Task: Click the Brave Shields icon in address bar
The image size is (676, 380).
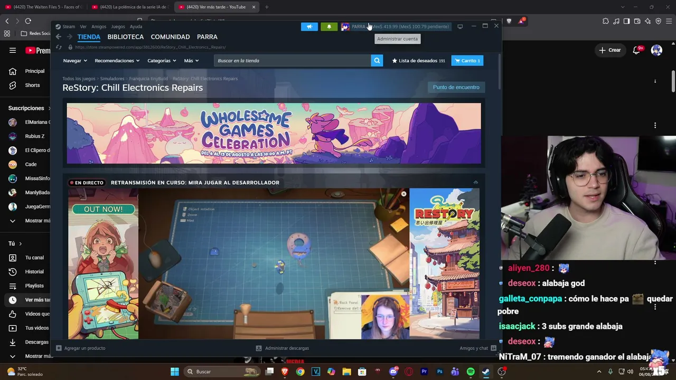Action: pyautogui.click(x=509, y=21)
